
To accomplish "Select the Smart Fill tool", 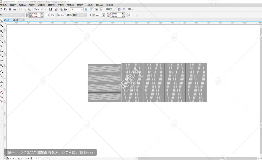I will [x=1, y=101].
